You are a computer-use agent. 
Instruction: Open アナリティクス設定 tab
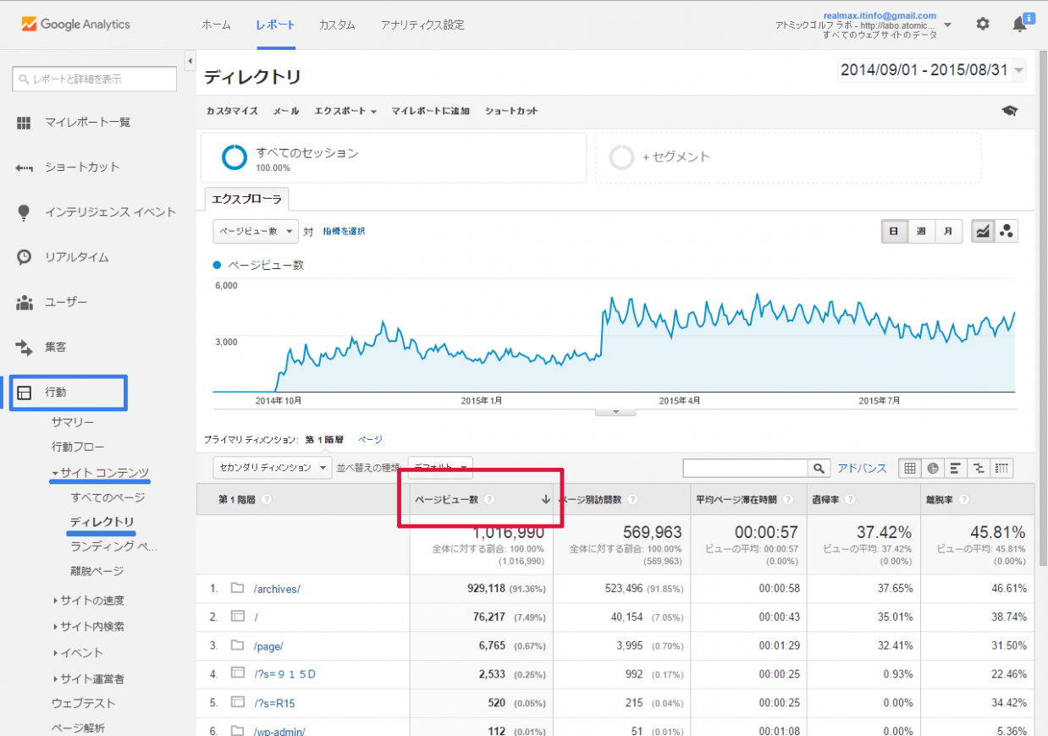(x=422, y=25)
